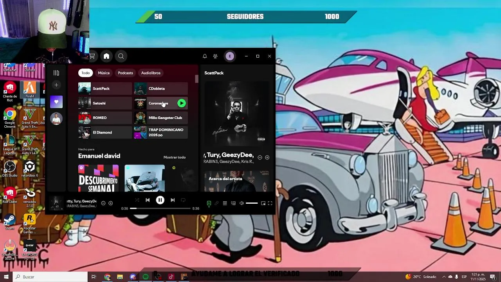
Task: Open the ScattPack shortcut tile
Action: point(105,89)
